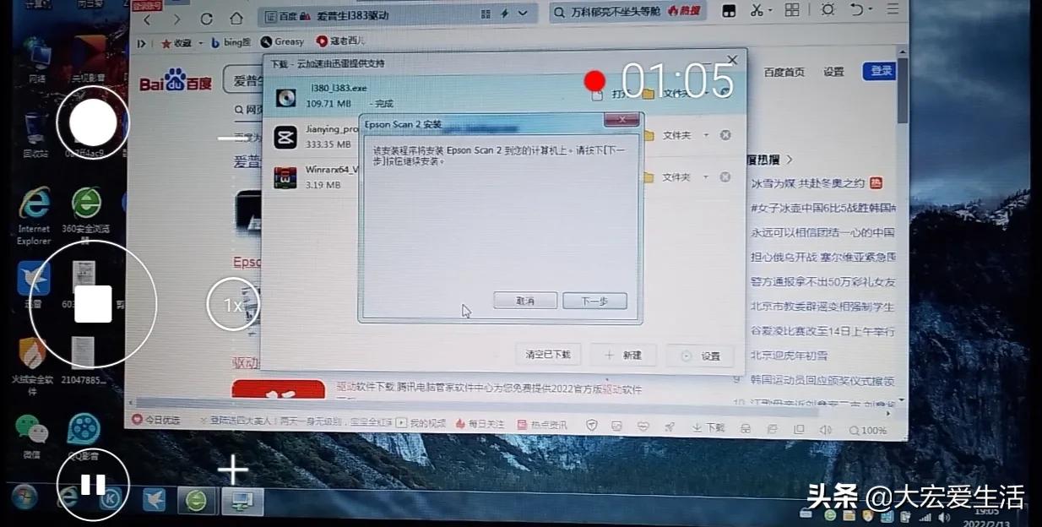Click the browser forward arrow

tap(176, 19)
